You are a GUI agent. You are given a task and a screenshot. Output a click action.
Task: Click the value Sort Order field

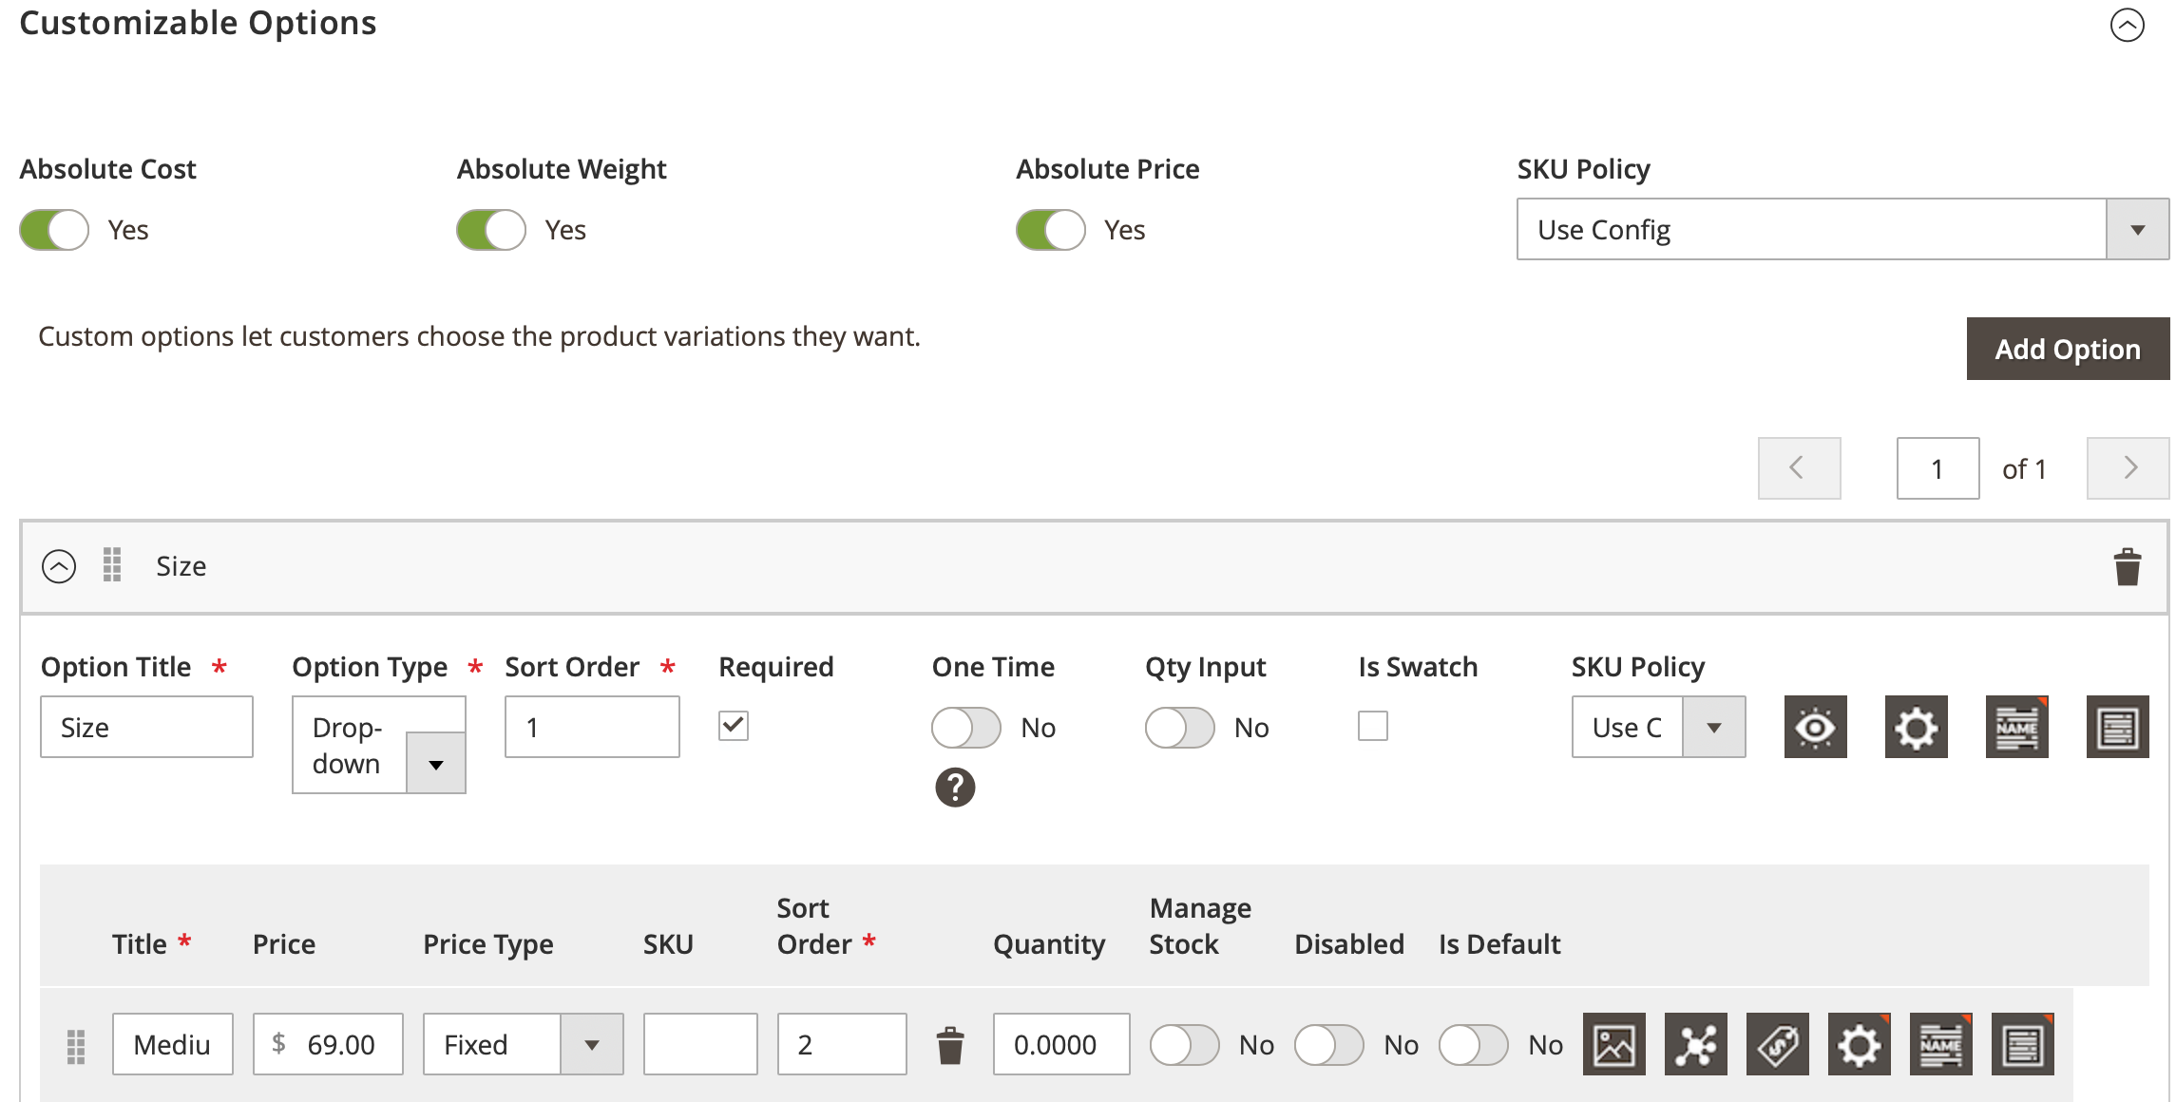click(842, 1044)
